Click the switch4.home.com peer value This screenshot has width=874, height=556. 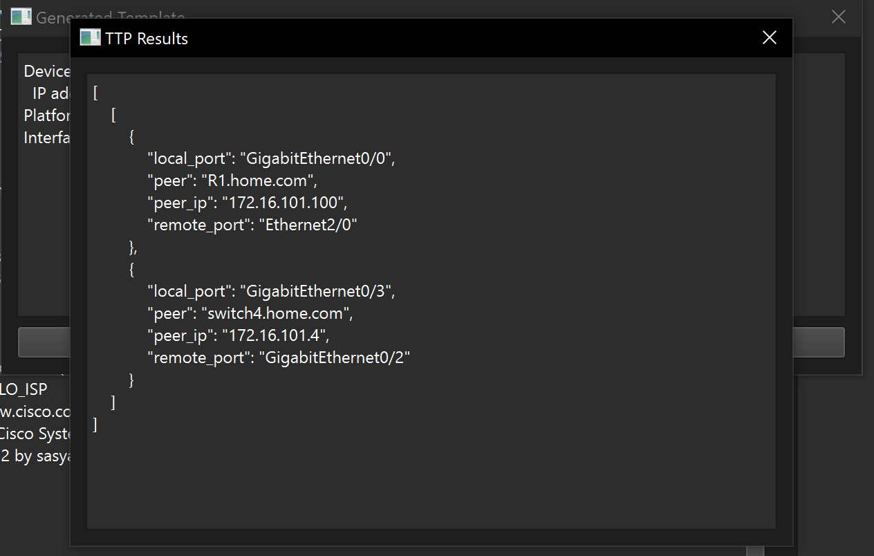[276, 313]
